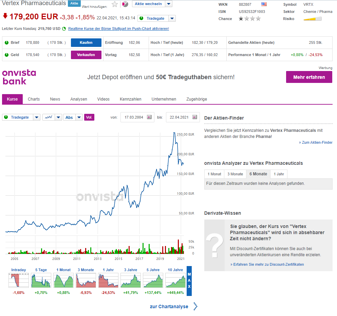The image size is (337, 316).
Task: Click the portfolio pie chart icon
Action: (125, 4)
